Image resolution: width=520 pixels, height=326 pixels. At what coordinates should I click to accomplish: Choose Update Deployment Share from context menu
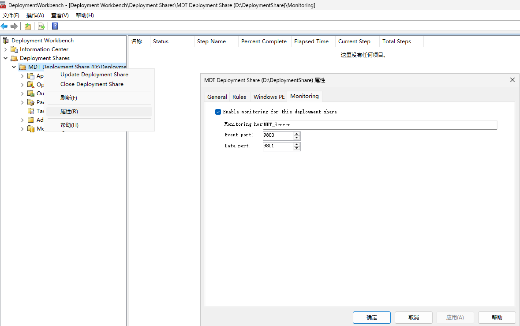pos(94,74)
